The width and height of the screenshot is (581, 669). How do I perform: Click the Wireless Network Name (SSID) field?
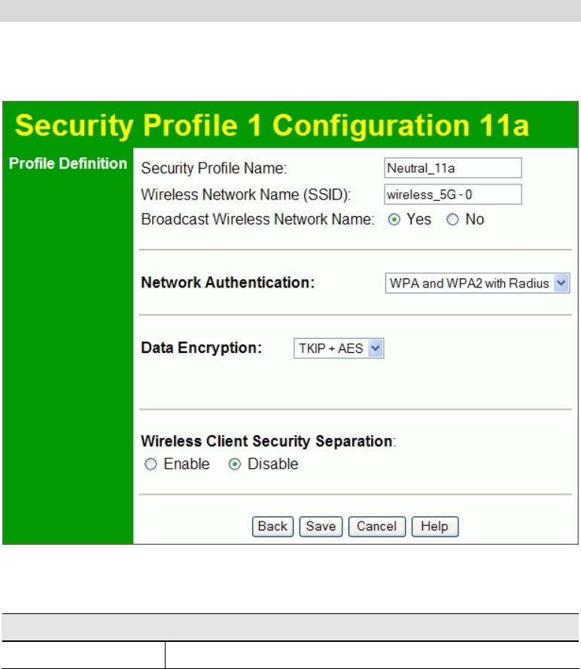452,194
